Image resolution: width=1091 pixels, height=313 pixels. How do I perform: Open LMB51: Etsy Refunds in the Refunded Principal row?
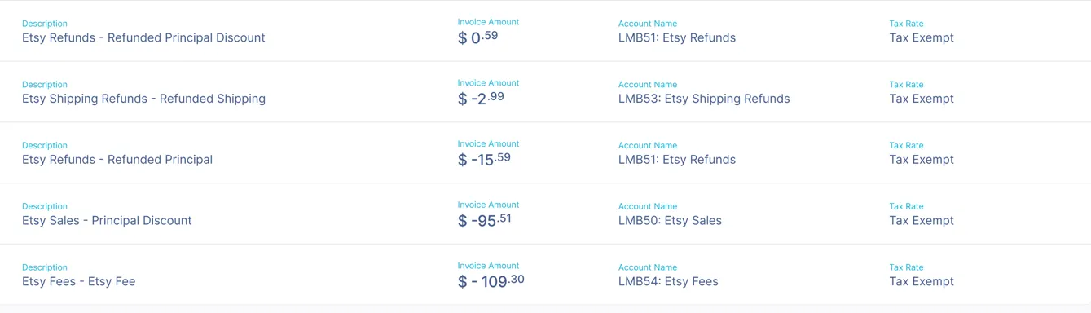point(677,160)
